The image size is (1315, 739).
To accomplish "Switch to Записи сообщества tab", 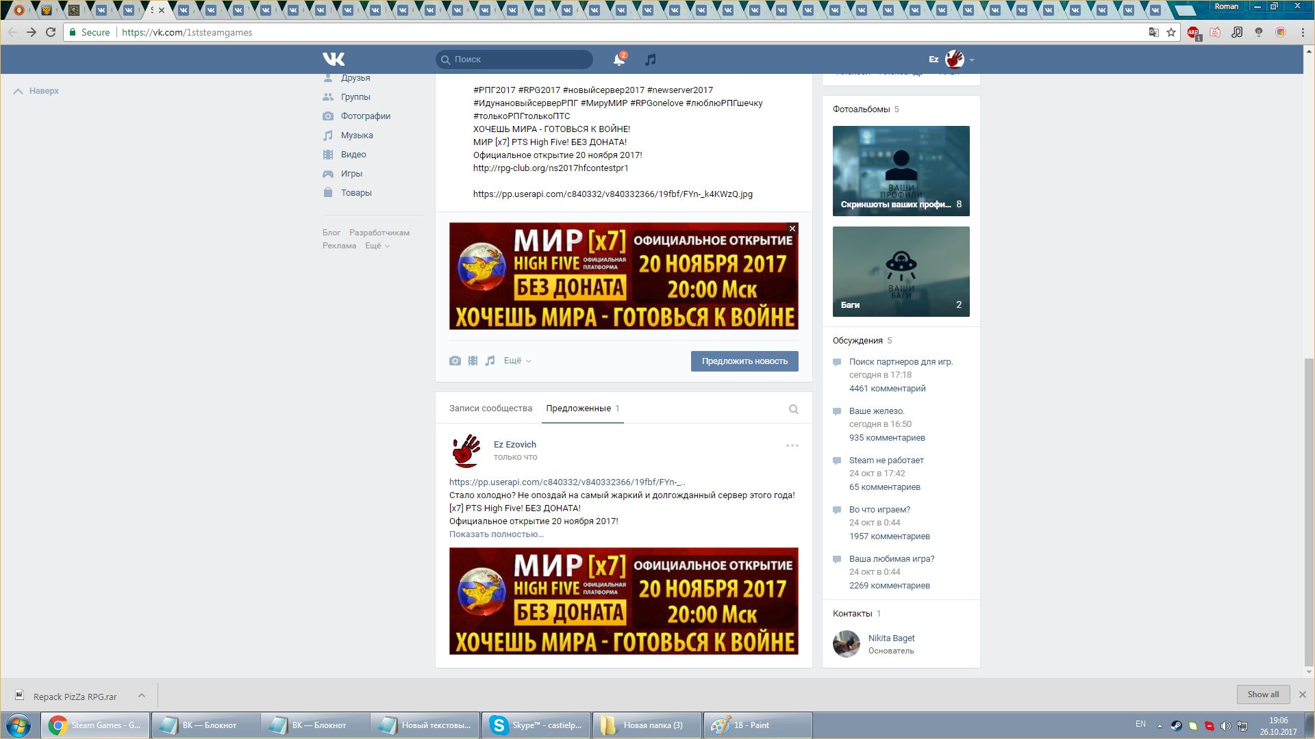I will coord(490,409).
